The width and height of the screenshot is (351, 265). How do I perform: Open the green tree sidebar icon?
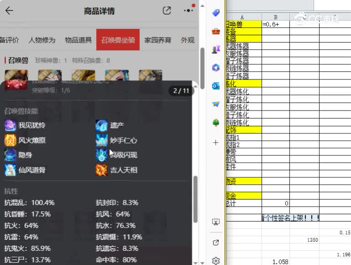(x=216, y=123)
